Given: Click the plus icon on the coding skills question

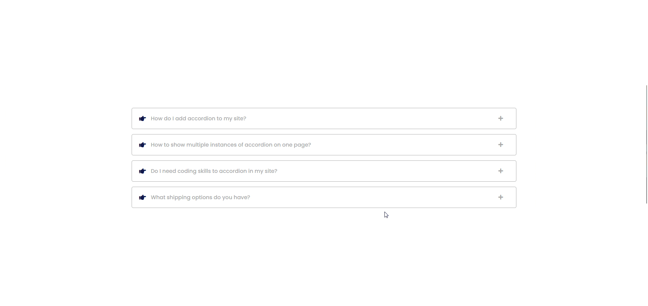Looking at the screenshot, I should pyautogui.click(x=501, y=171).
